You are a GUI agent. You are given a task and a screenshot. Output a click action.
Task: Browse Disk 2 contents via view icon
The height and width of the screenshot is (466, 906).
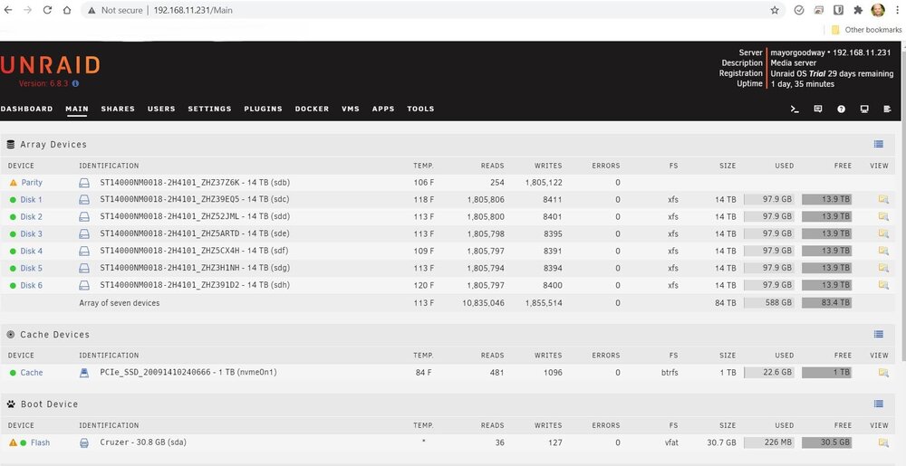click(882, 216)
